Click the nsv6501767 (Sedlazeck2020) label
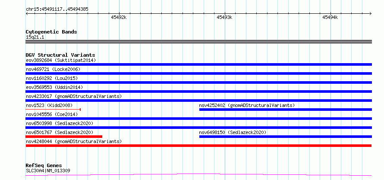 pyautogui.click(x=60, y=132)
